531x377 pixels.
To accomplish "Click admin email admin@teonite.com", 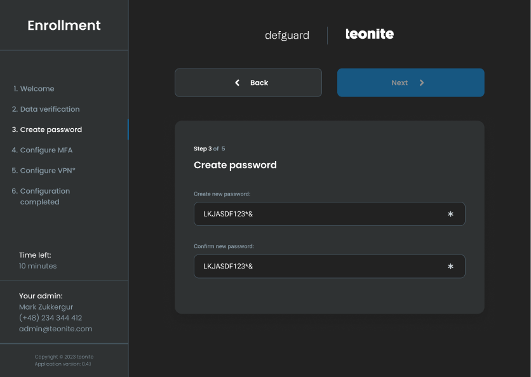I will [56, 329].
